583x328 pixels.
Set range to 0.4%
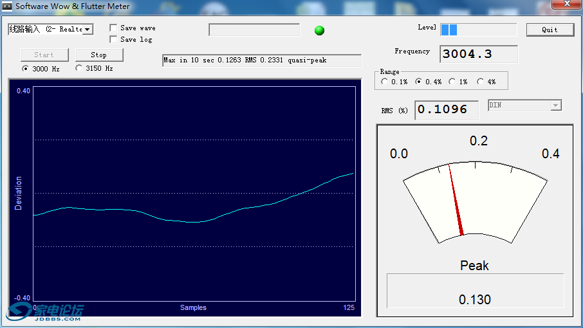point(419,82)
